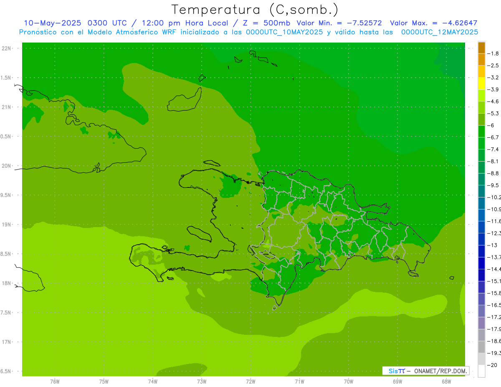Click the '75W' longitude label
The height and width of the screenshot is (387, 501).
(104, 381)
